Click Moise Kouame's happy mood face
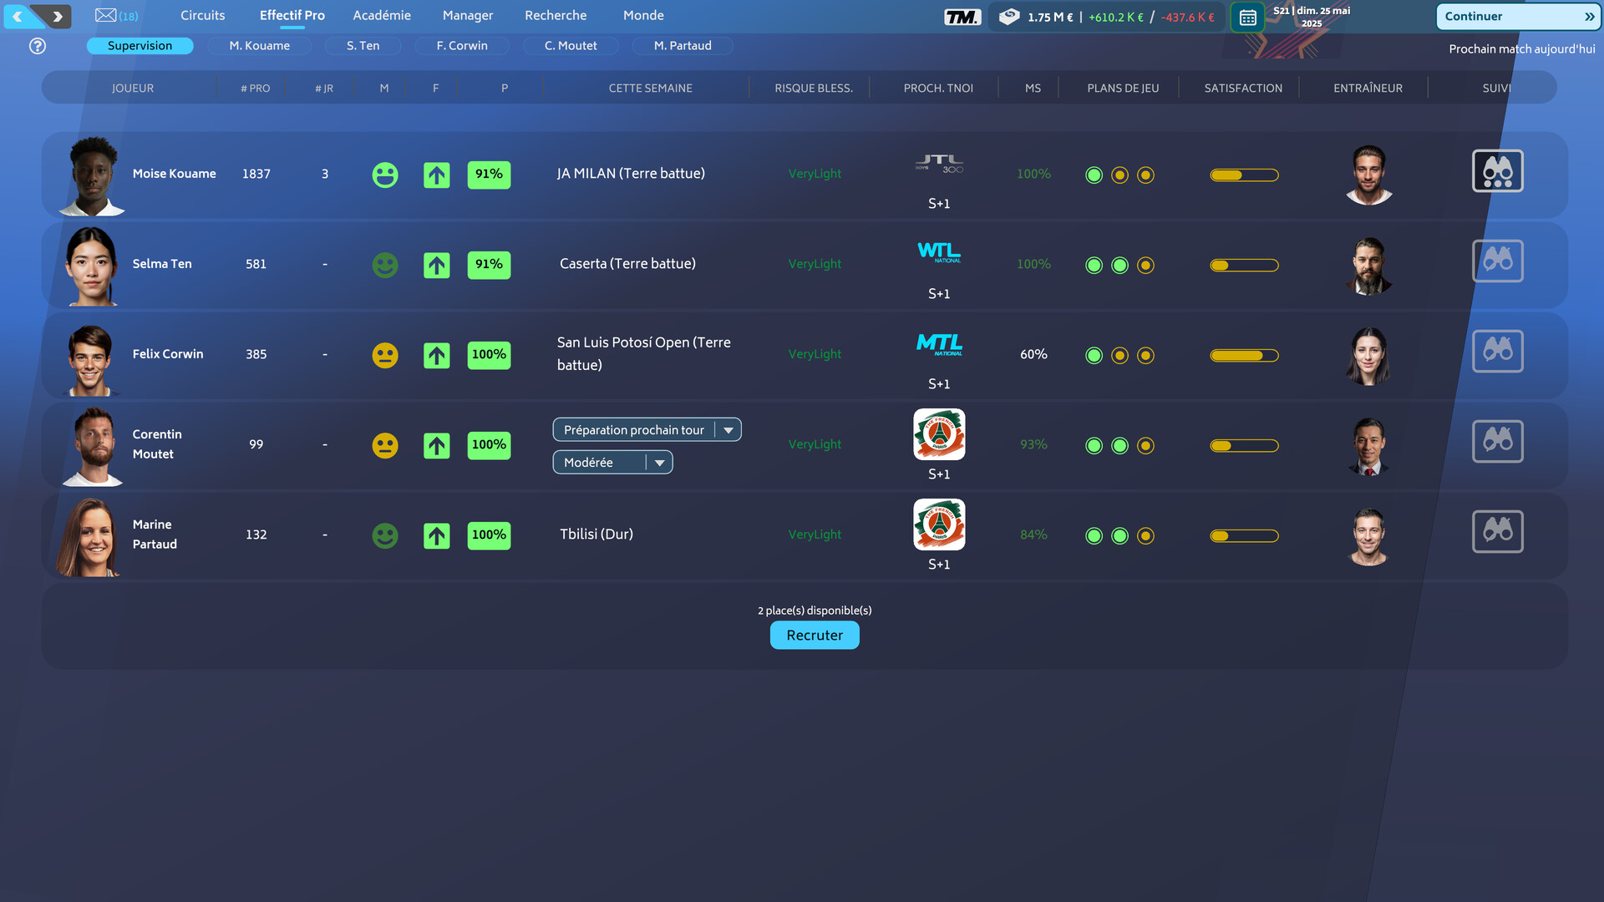Image resolution: width=1604 pixels, height=902 pixels. coord(385,175)
